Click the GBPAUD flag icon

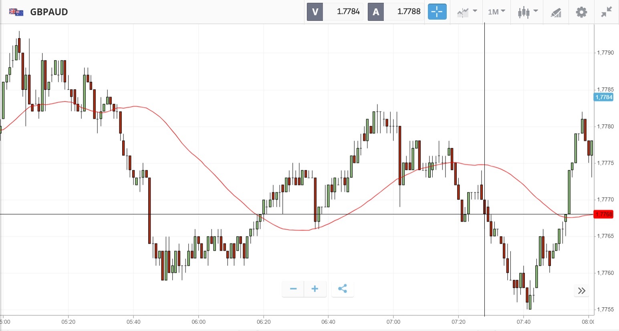click(x=16, y=12)
